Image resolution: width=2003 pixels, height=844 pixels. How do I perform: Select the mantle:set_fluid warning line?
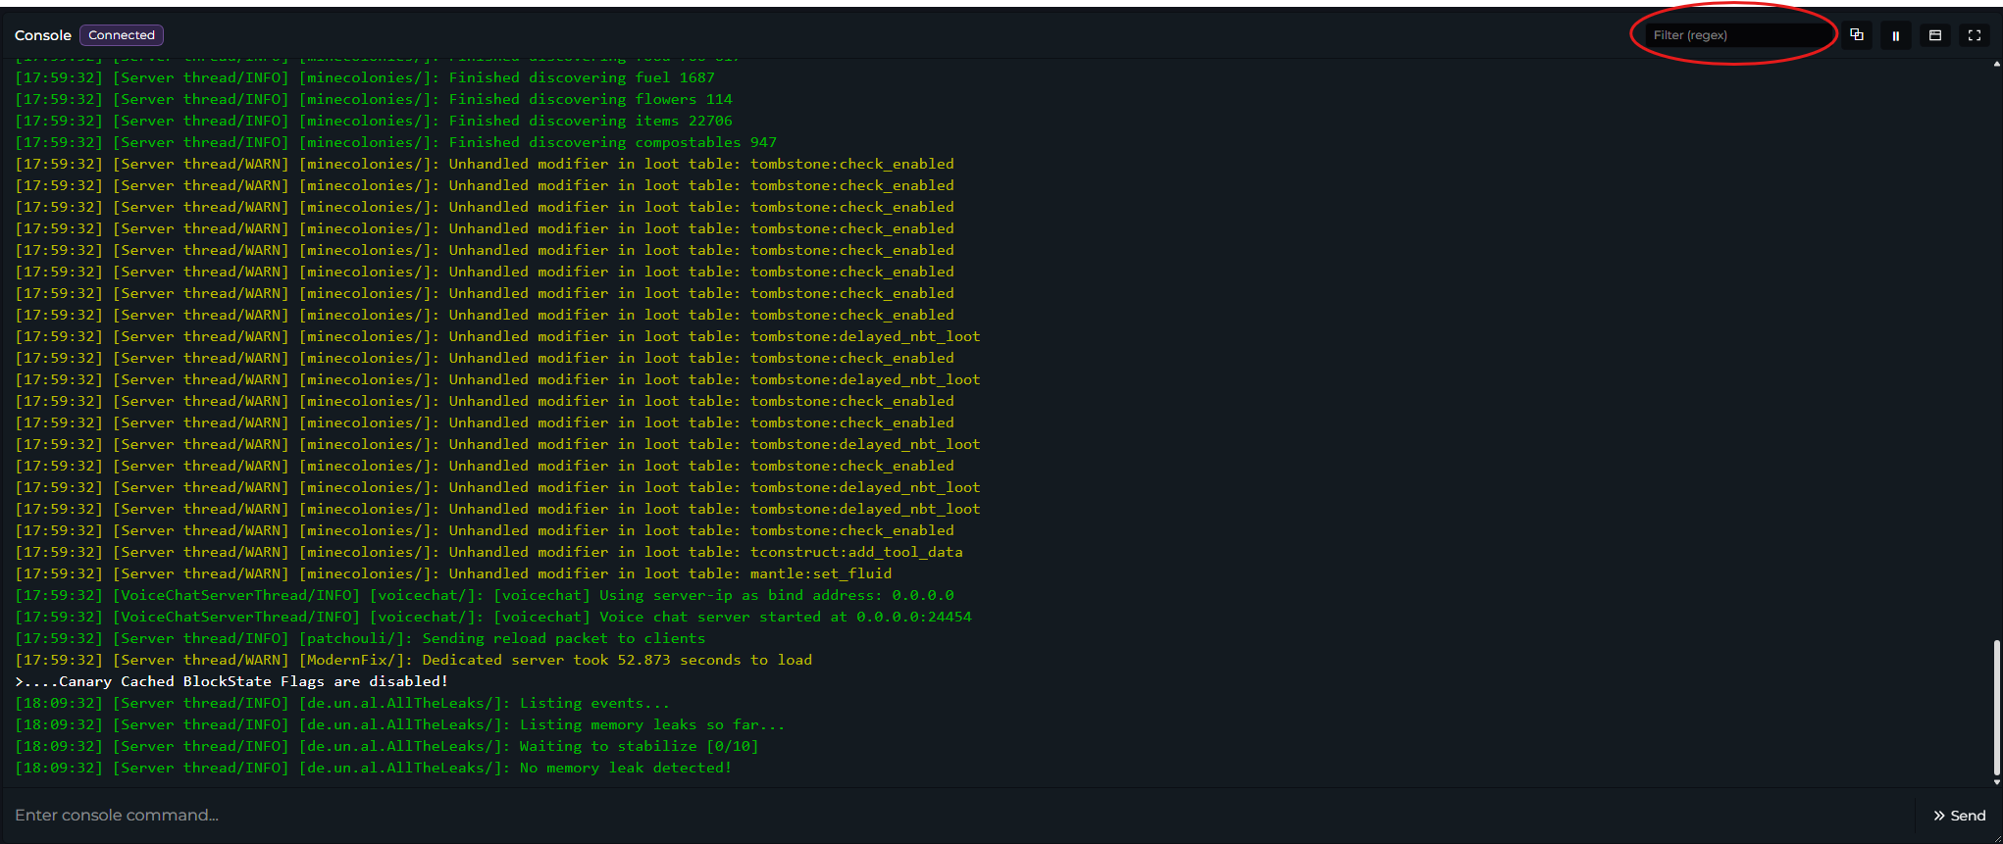click(453, 573)
